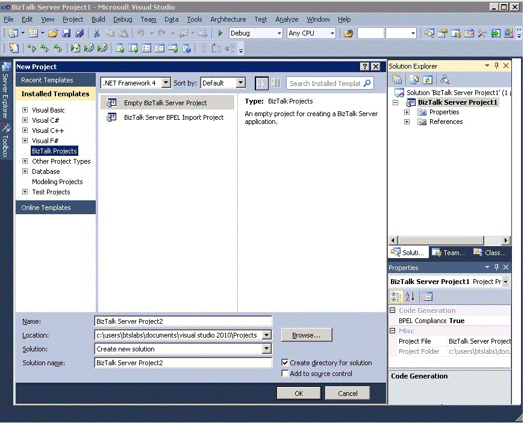
Task: Switch to the Team Explorer tab
Action: click(448, 252)
